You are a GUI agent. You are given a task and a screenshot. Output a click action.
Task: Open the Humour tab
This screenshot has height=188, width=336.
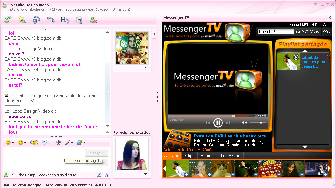click(208, 156)
